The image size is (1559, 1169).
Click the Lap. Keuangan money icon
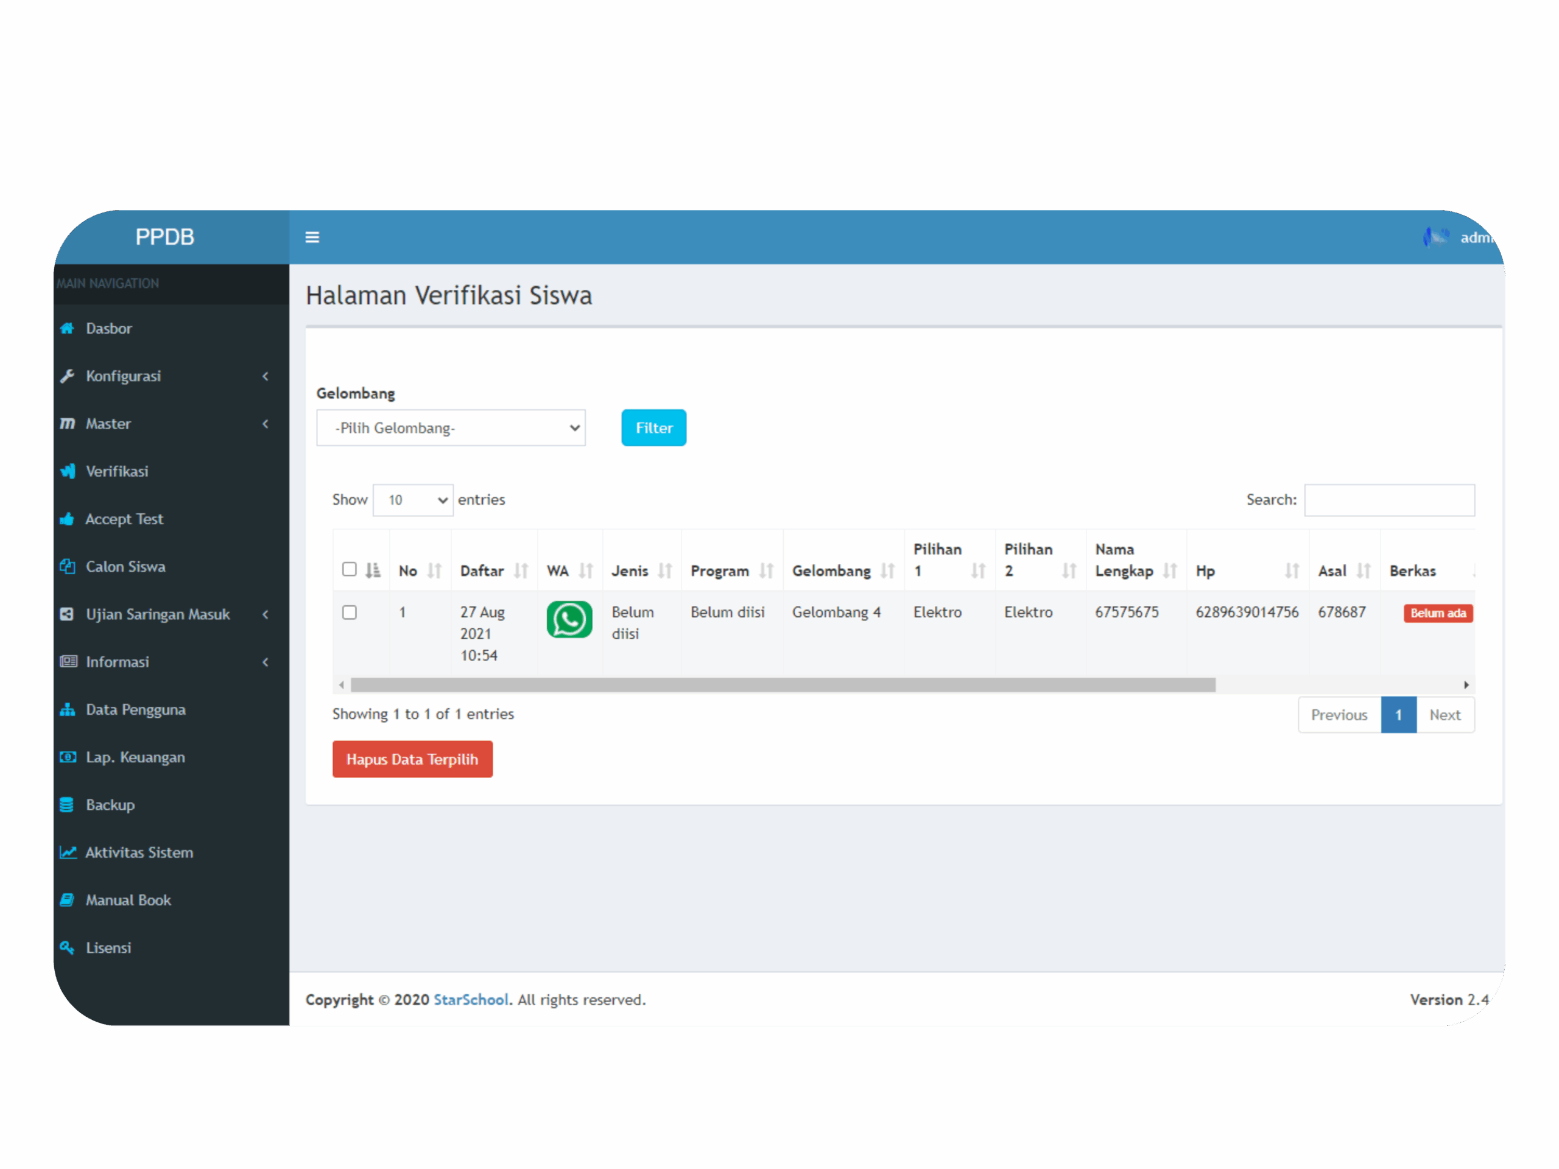pos(68,757)
